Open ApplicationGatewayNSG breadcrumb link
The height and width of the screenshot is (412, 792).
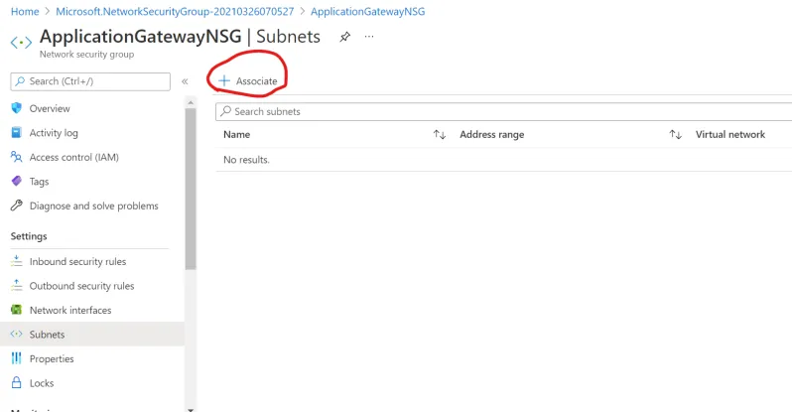pos(367,11)
